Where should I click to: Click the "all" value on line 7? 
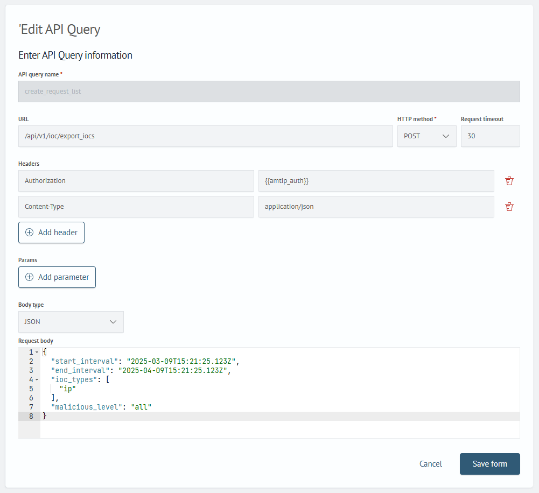click(141, 407)
